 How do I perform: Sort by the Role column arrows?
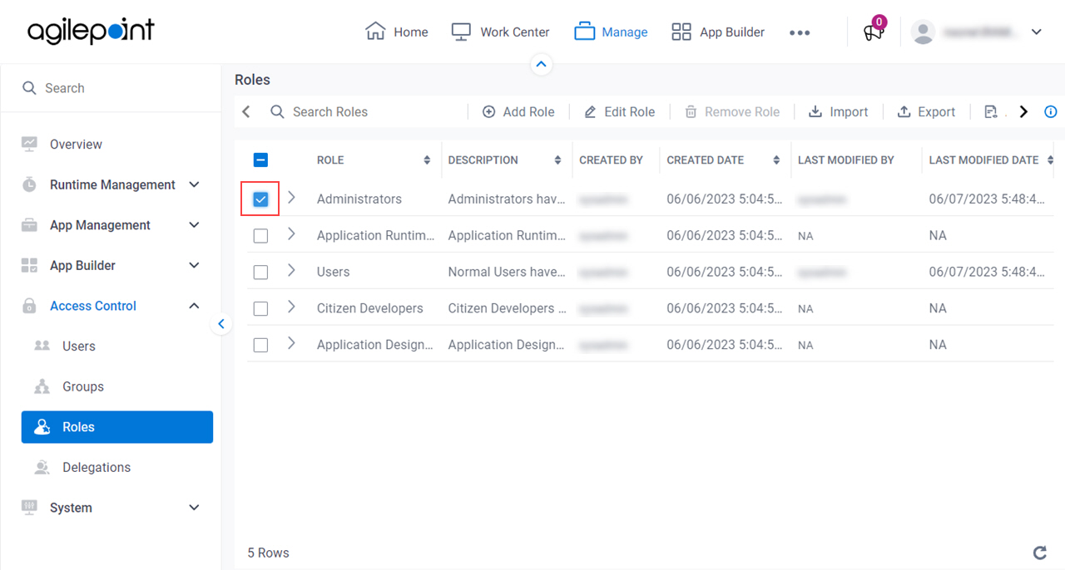(427, 160)
